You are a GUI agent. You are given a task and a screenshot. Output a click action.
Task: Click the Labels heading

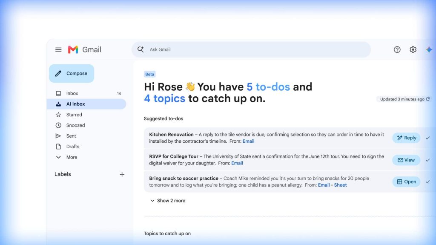click(63, 174)
